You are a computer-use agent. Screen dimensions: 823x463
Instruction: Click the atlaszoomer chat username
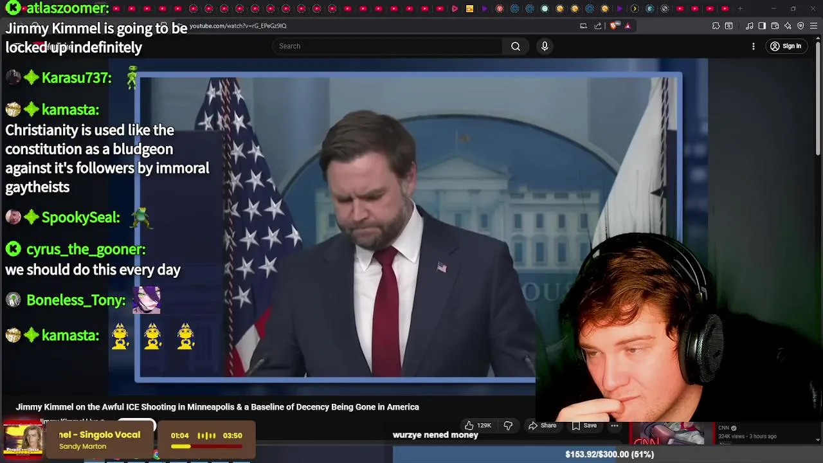(67, 8)
